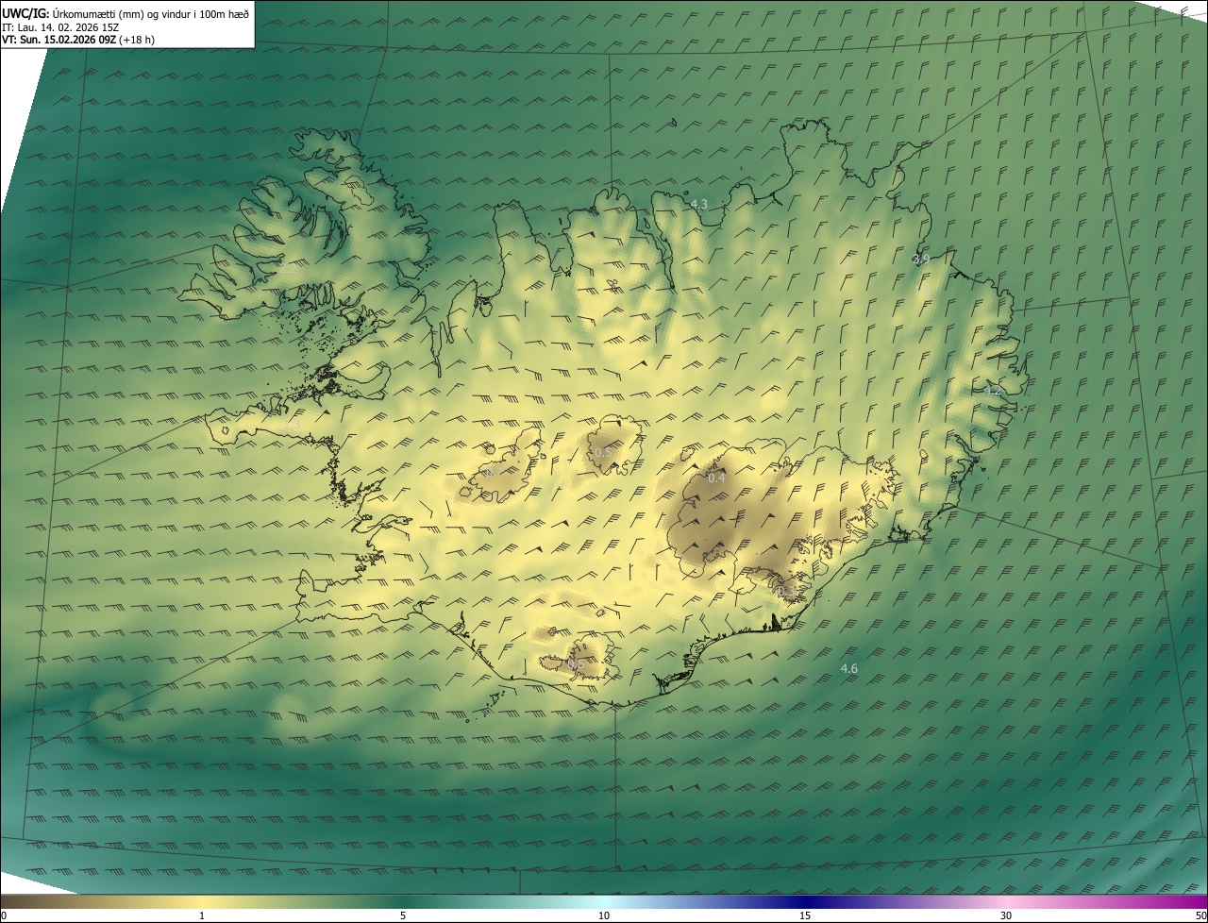Click the 10 tick on the colour scale
The width and height of the screenshot is (1208, 923).
pos(604,915)
